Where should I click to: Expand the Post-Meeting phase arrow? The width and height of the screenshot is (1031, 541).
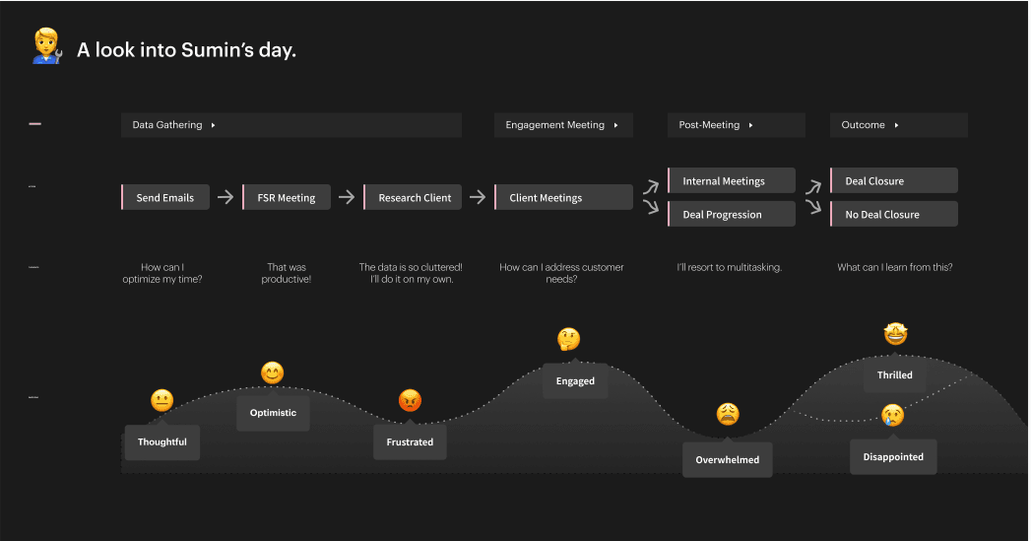click(x=750, y=125)
